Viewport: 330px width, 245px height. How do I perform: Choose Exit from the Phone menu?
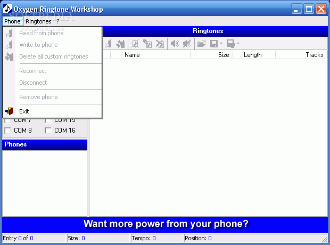point(52,111)
